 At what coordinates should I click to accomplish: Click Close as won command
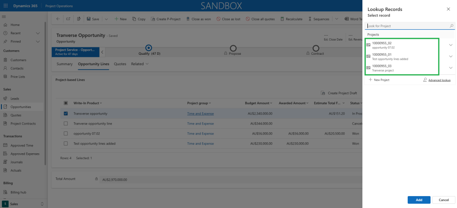(x=198, y=19)
